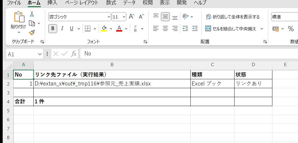Open the ファイル menu tab
298x143 pixels.
(x=14, y=3)
